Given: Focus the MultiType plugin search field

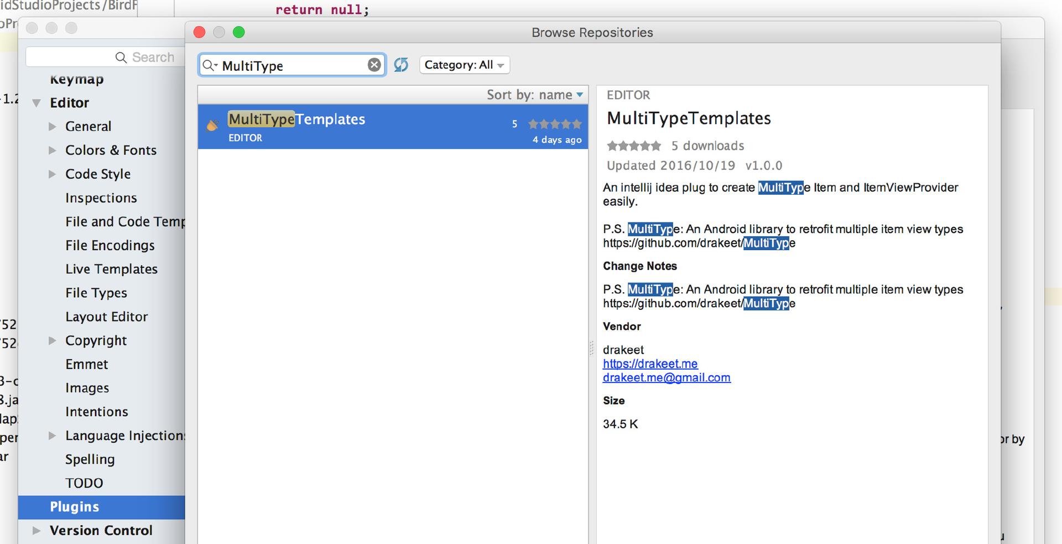Looking at the screenshot, I should [293, 66].
